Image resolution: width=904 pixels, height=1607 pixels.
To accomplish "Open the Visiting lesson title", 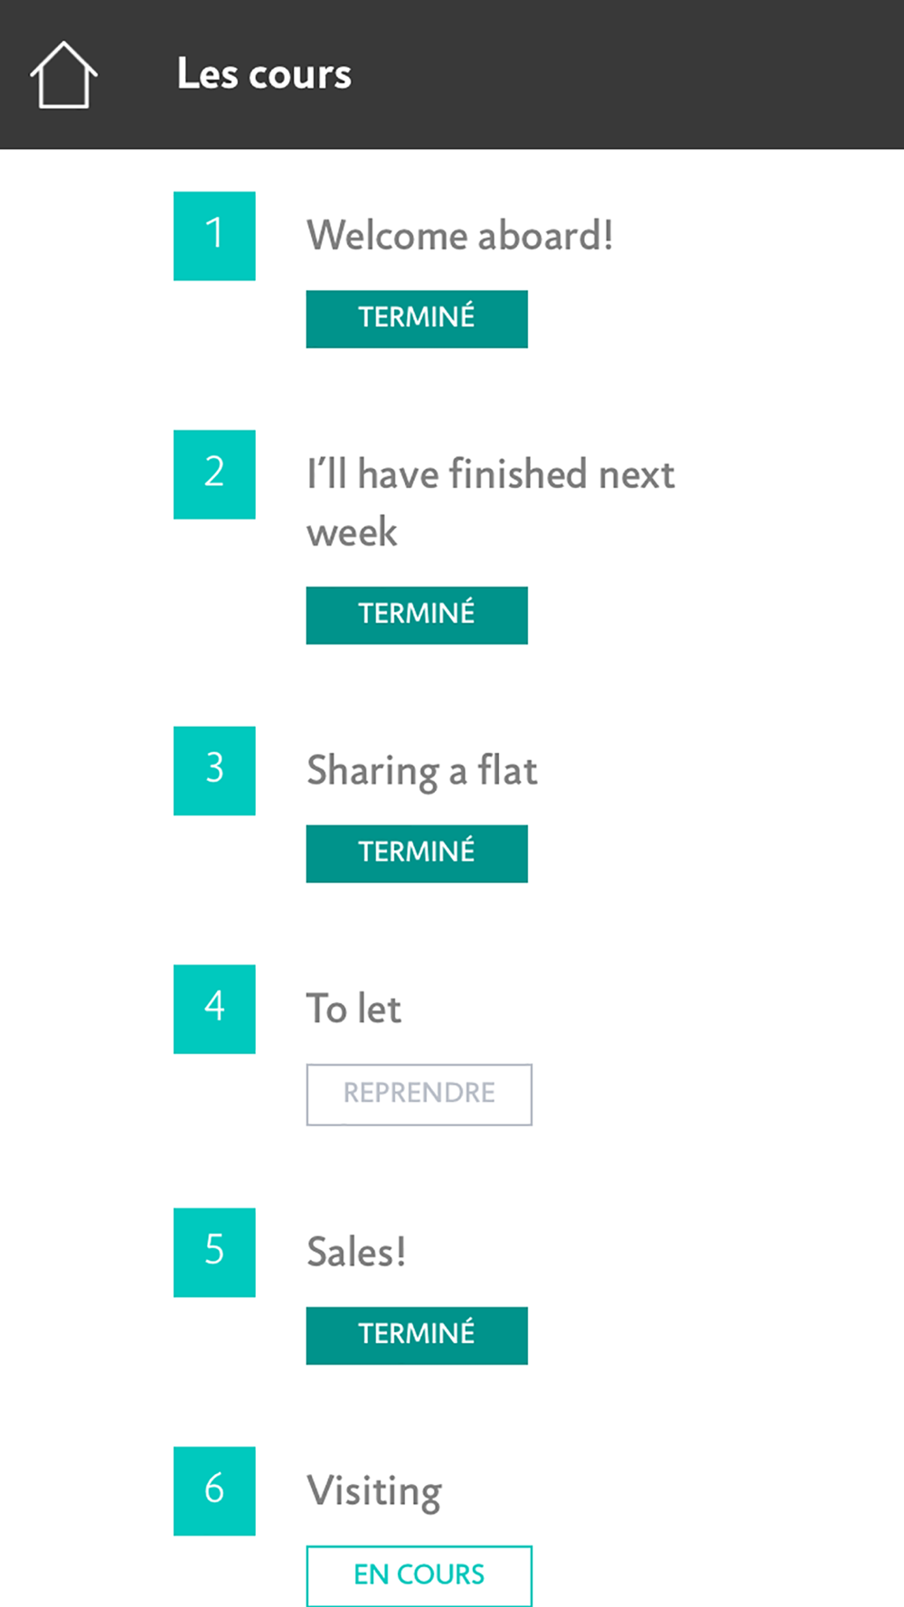I will pos(374,1493).
